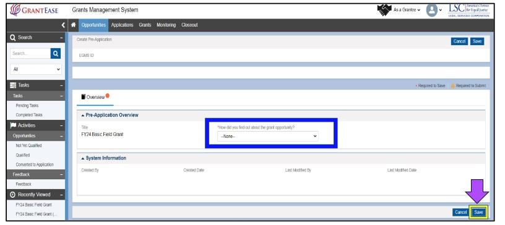Open the Grants tab
This screenshot has height=225, width=505.
(145, 25)
